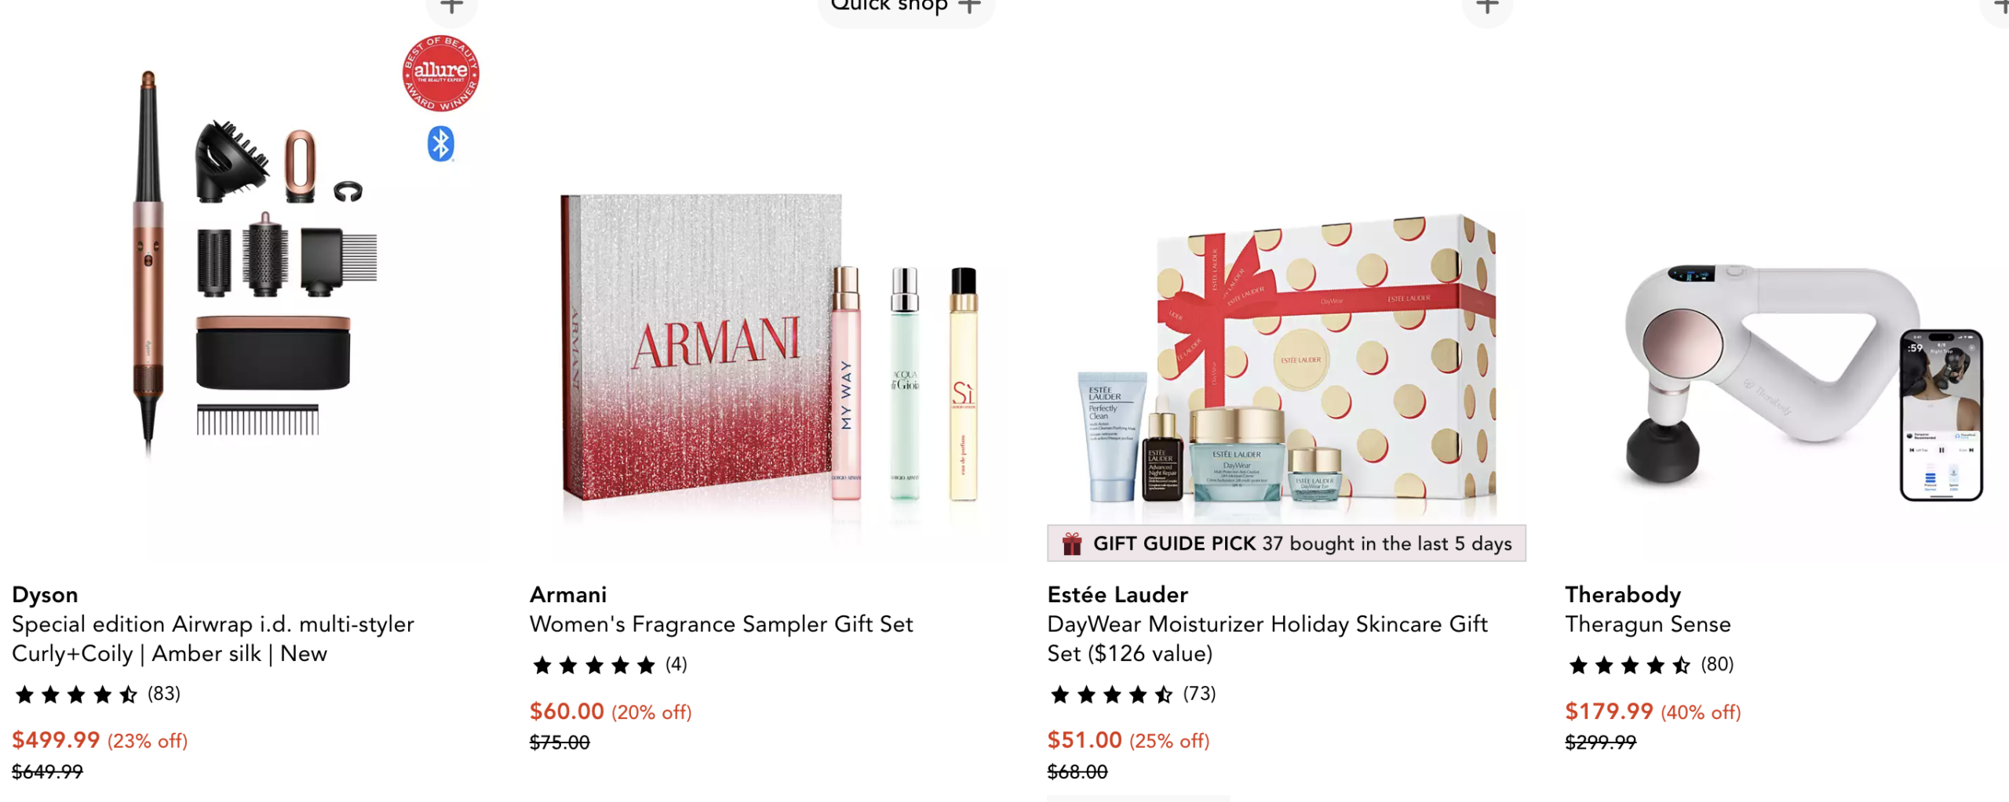This screenshot has height=802, width=2009.
Task: Click the Armani five-star rating
Action: coord(594,666)
